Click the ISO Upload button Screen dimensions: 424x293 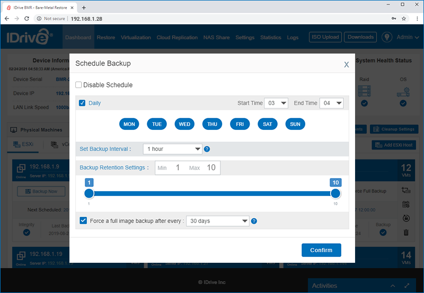pos(325,37)
